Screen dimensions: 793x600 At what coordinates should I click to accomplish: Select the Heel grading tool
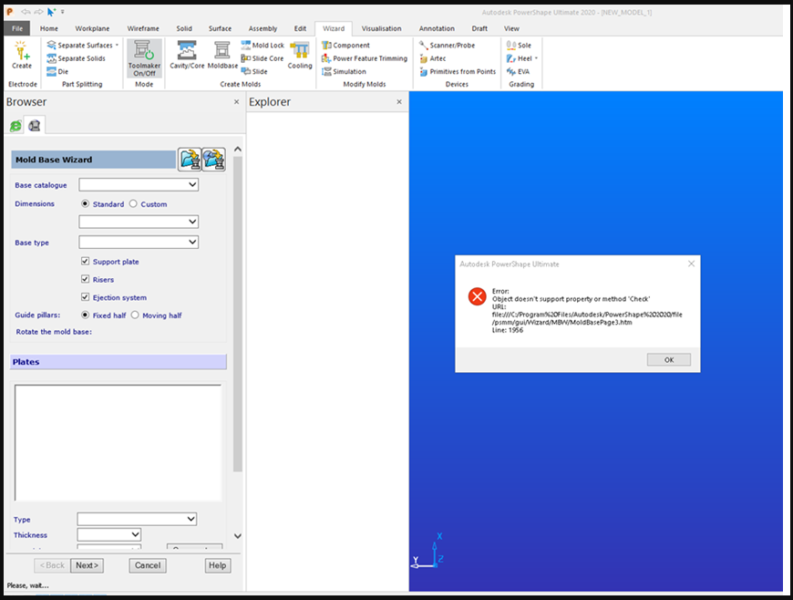coord(520,58)
